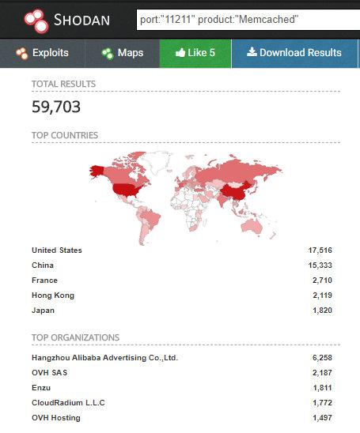
Task: Select the Enzu organization filter
Action: (x=41, y=388)
